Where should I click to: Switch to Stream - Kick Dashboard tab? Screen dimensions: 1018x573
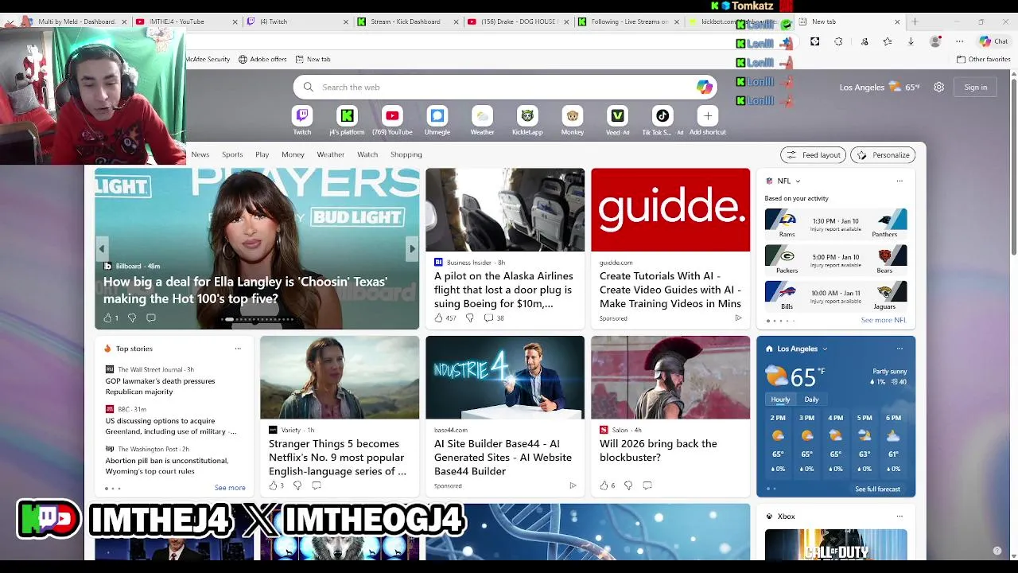click(x=406, y=21)
